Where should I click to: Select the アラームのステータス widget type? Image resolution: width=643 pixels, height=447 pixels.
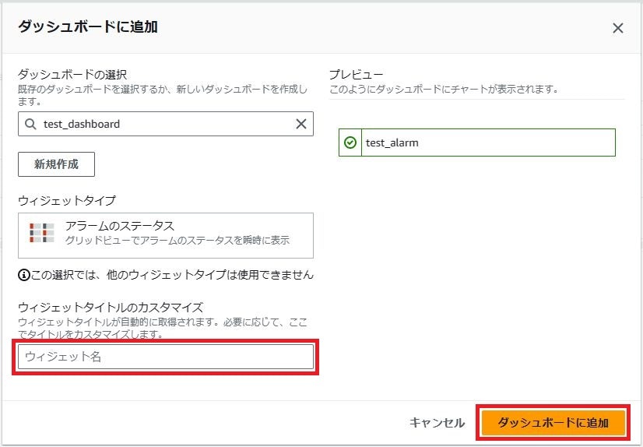166,235
